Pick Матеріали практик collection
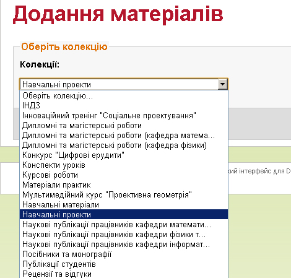The height and width of the screenshot is (278, 291). coord(124,185)
